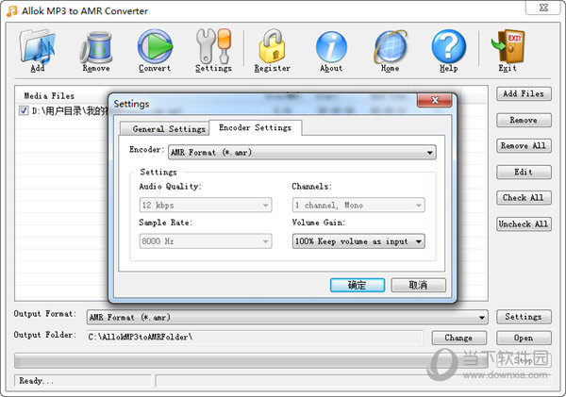This screenshot has width=566, height=397.
Task: Click the Ready... status bar text
Action: pos(37,381)
